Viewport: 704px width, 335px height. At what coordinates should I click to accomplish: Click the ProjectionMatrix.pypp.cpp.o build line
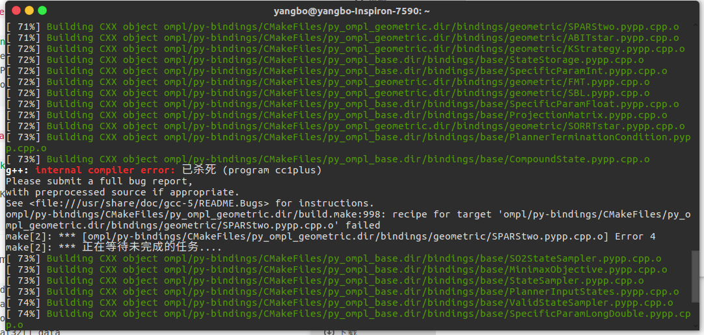pos(336,115)
